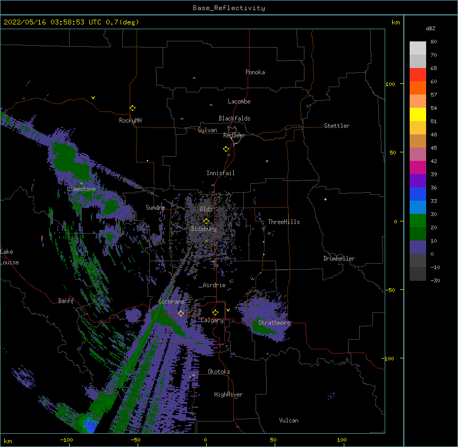Click the Strathmore town label
Viewport: 458px width, 447px height.
click(x=274, y=323)
